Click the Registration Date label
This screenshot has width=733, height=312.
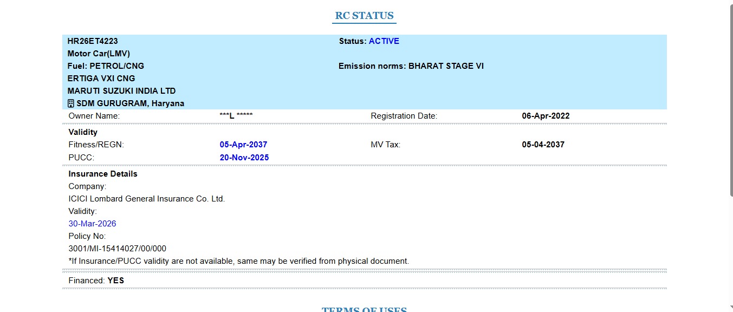pos(404,116)
